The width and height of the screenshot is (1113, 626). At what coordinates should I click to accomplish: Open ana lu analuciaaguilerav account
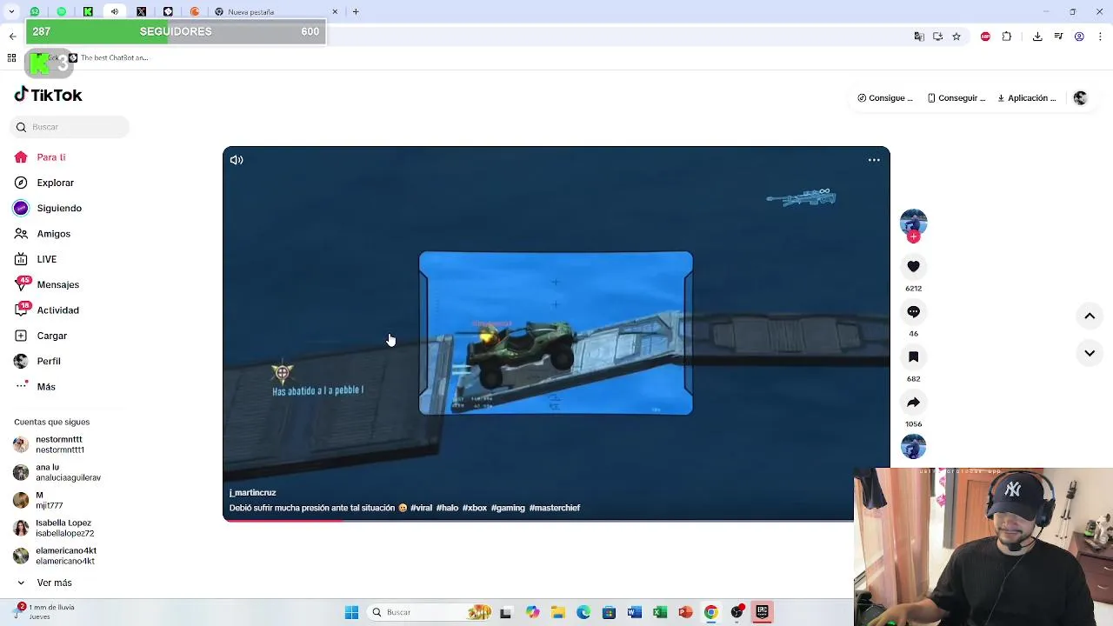coord(57,472)
